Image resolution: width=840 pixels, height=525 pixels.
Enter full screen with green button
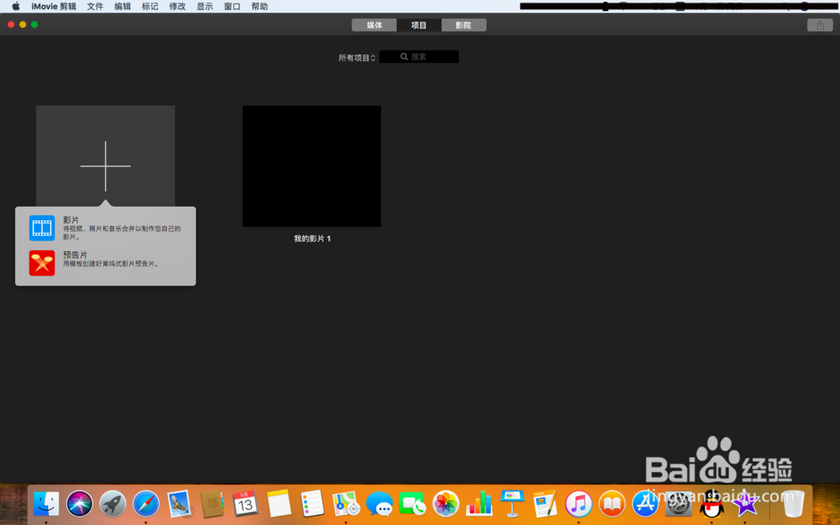[34, 24]
